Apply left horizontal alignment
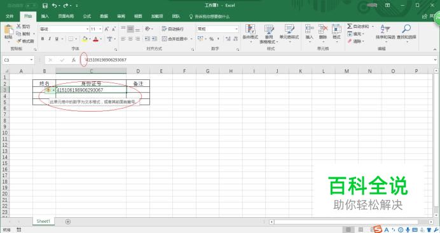 coord(123,39)
